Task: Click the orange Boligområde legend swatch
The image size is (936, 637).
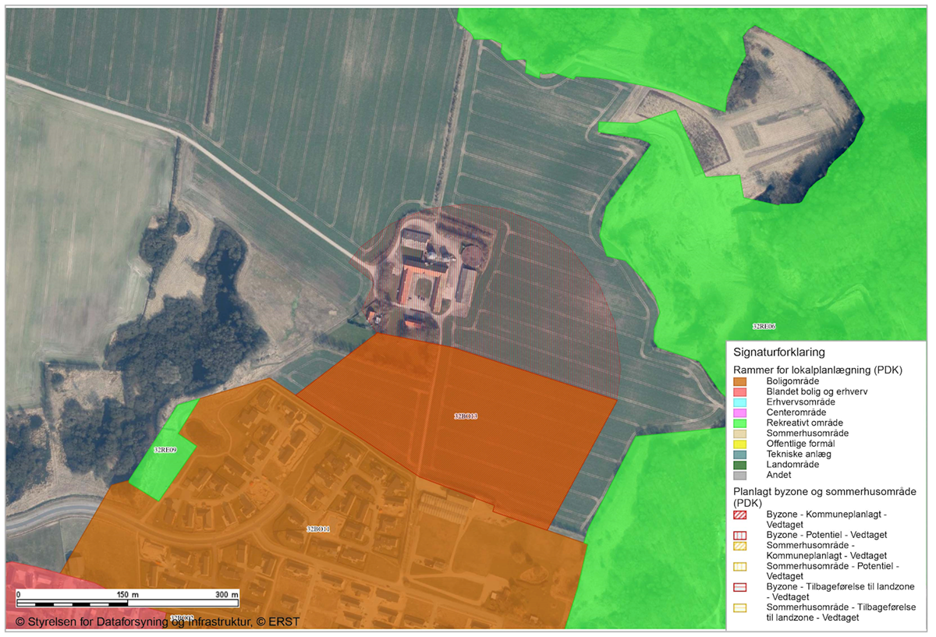Action: (x=739, y=380)
